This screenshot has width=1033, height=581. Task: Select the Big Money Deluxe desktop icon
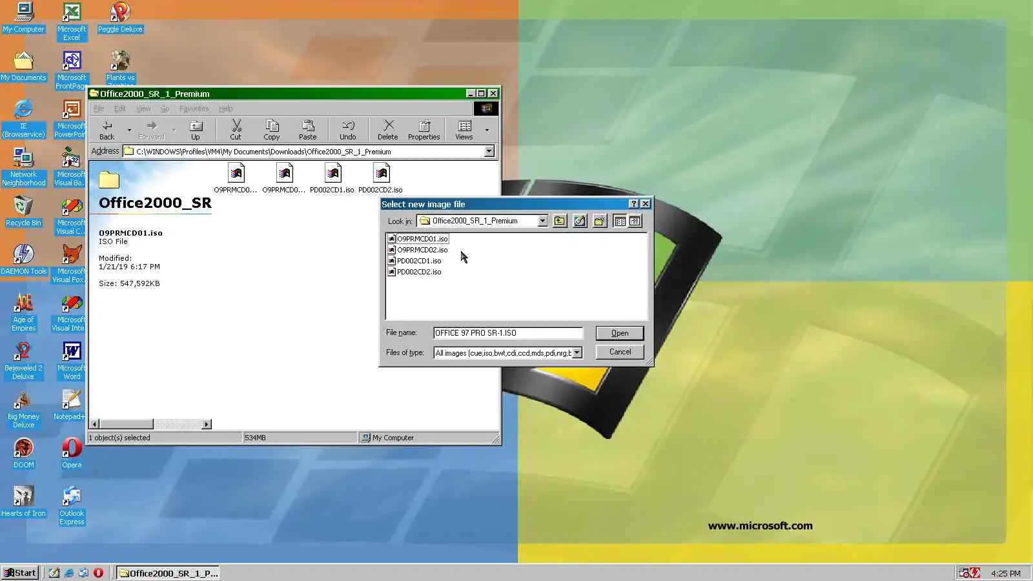point(24,409)
